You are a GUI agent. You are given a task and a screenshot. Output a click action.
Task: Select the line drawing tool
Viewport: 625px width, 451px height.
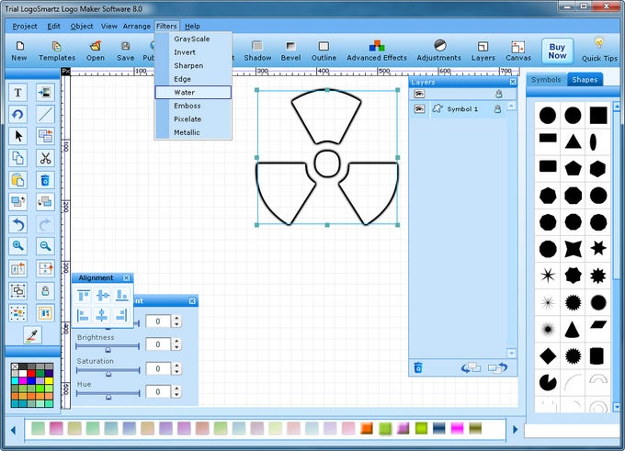[45, 115]
